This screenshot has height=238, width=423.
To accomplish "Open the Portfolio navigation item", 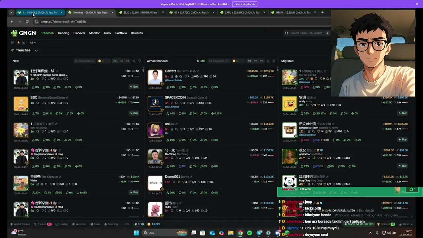I will (121, 33).
